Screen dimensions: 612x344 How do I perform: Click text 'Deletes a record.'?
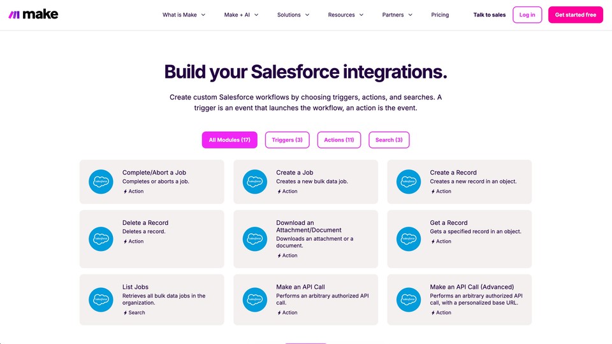pyautogui.click(x=143, y=231)
